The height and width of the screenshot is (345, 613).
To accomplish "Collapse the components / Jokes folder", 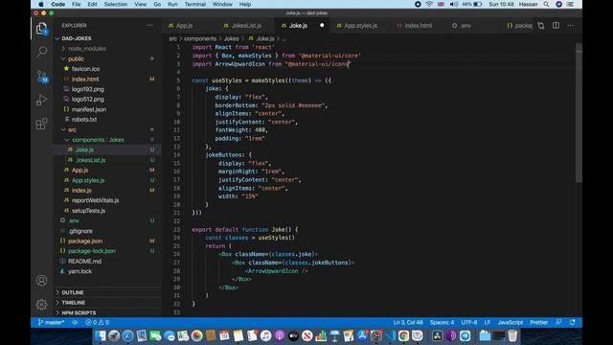I will tap(98, 140).
